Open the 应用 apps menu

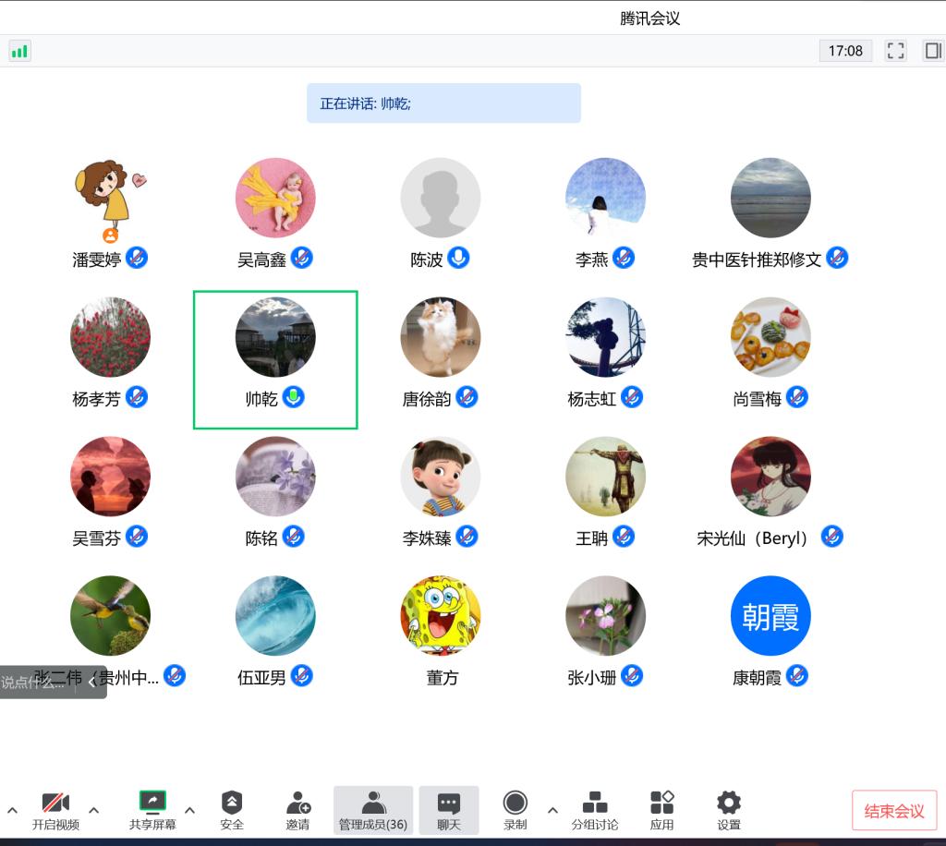pyautogui.click(x=661, y=810)
